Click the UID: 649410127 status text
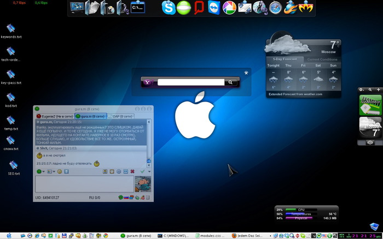Viewport: 383px width, 239px height. click(x=47, y=198)
